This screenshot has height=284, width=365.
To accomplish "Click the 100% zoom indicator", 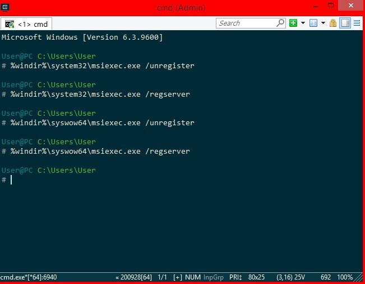I will [345, 277].
